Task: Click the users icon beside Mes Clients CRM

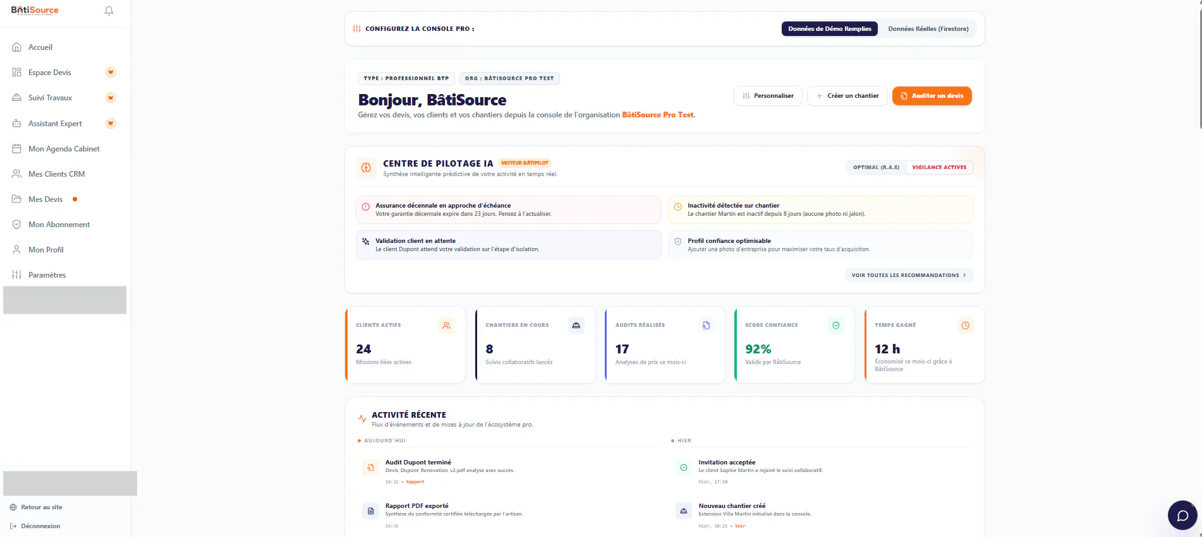Action: pyautogui.click(x=17, y=174)
